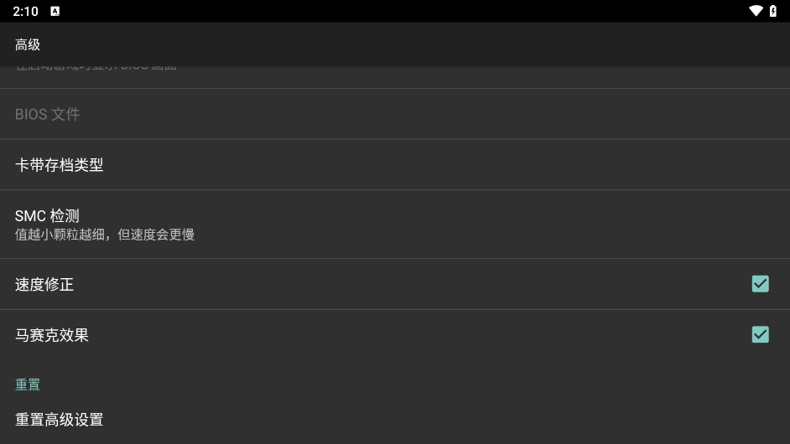Tap the 速度修正 setting label
The height and width of the screenshot is (444, 790).
point(44,285)
